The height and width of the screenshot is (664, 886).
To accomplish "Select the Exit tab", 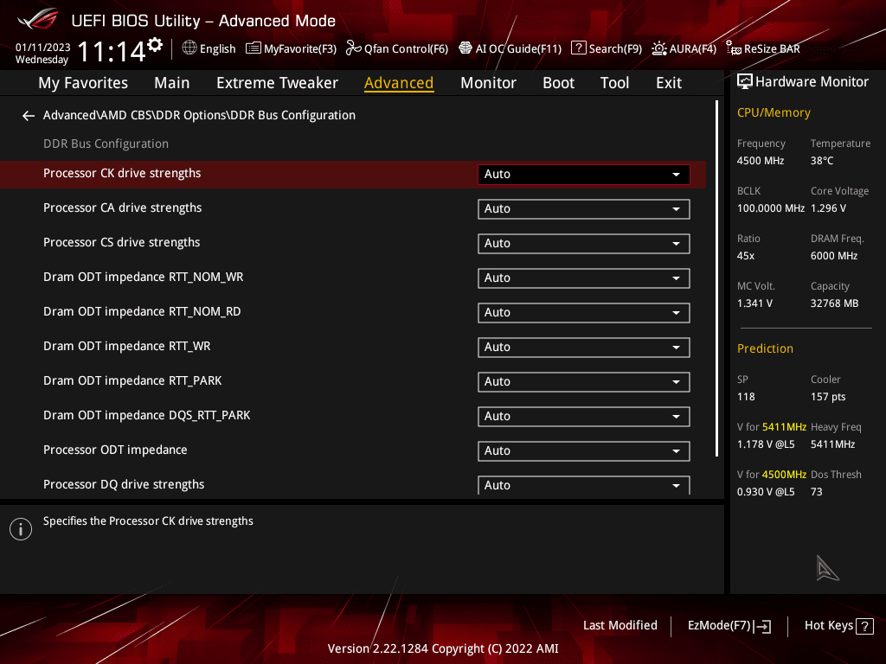I will point(669,83).
